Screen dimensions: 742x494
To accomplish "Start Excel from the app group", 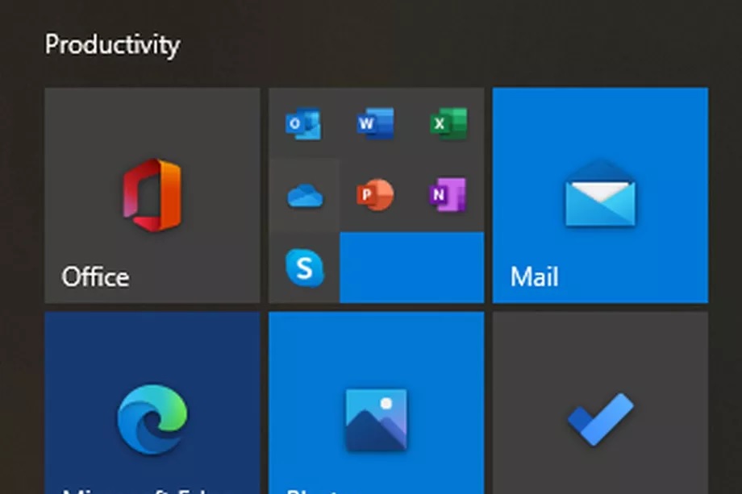I will (450, 123).
